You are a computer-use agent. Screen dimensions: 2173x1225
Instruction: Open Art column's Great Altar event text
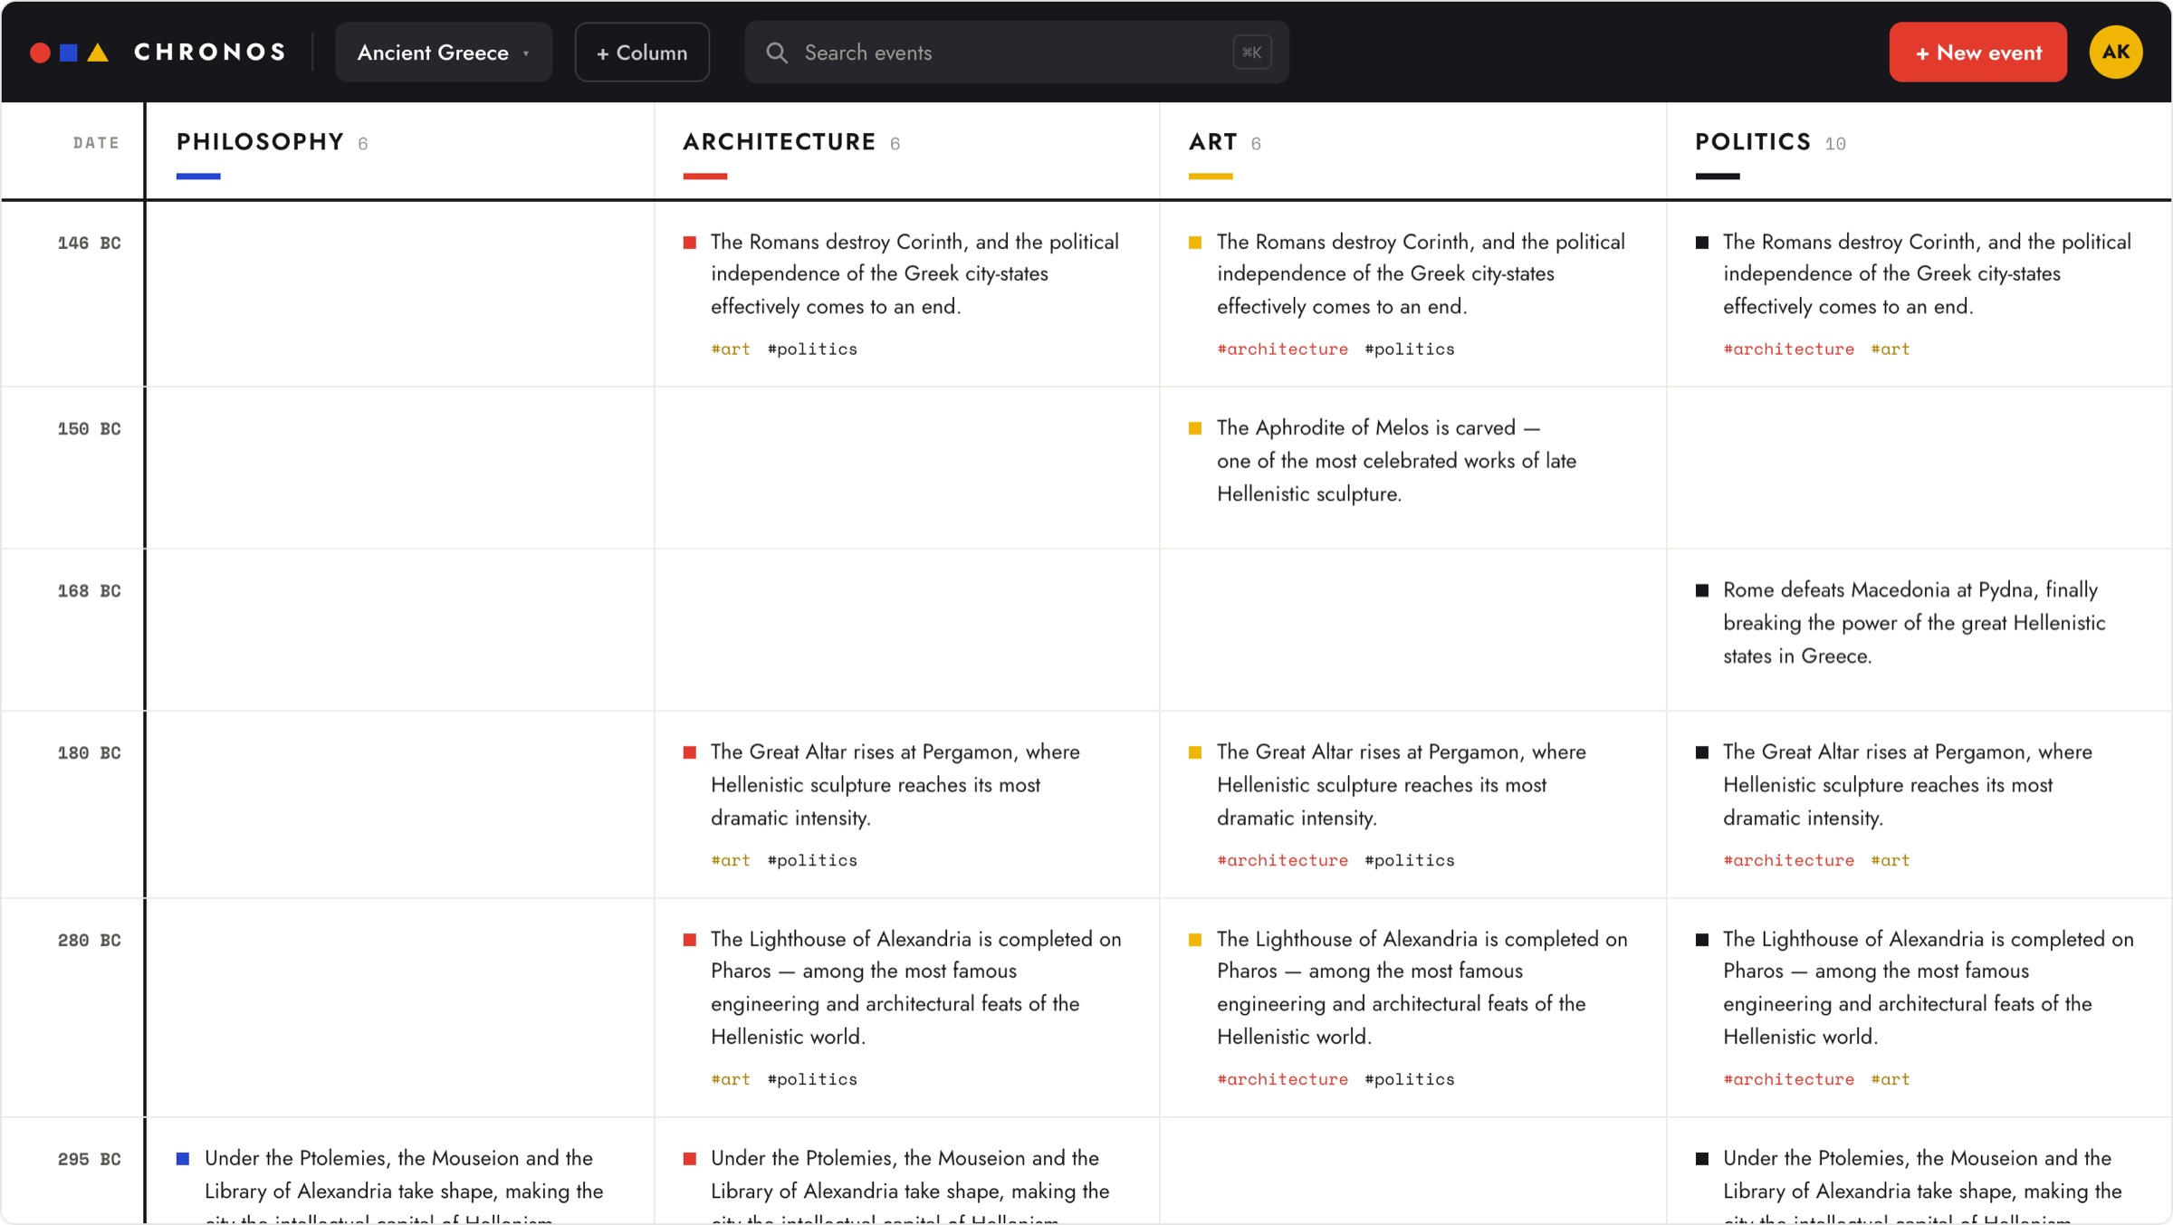pyautogui.click(x=1402, y=785)
